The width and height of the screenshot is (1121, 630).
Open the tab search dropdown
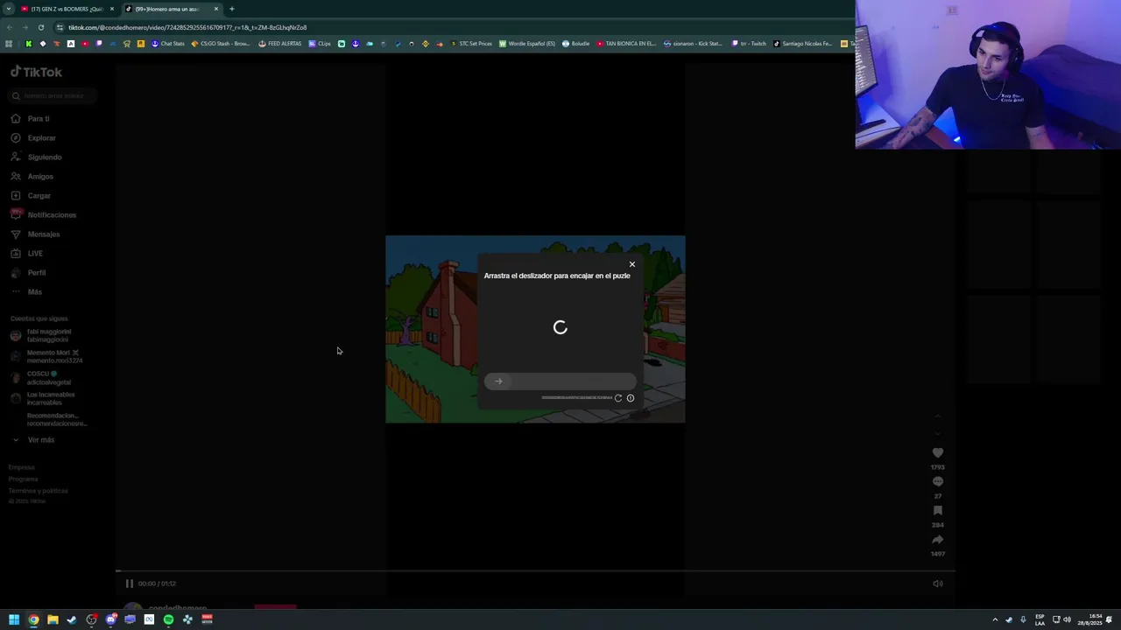[x=8, y=9]
